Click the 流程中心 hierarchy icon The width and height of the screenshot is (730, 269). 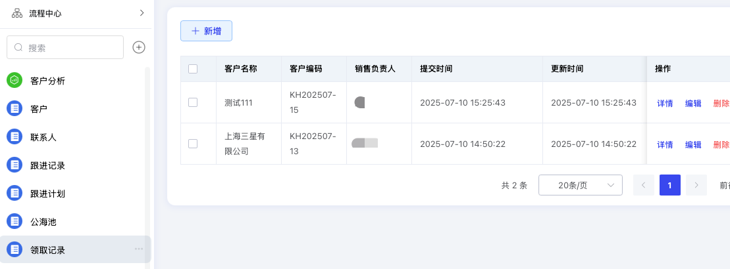point(17,13)
